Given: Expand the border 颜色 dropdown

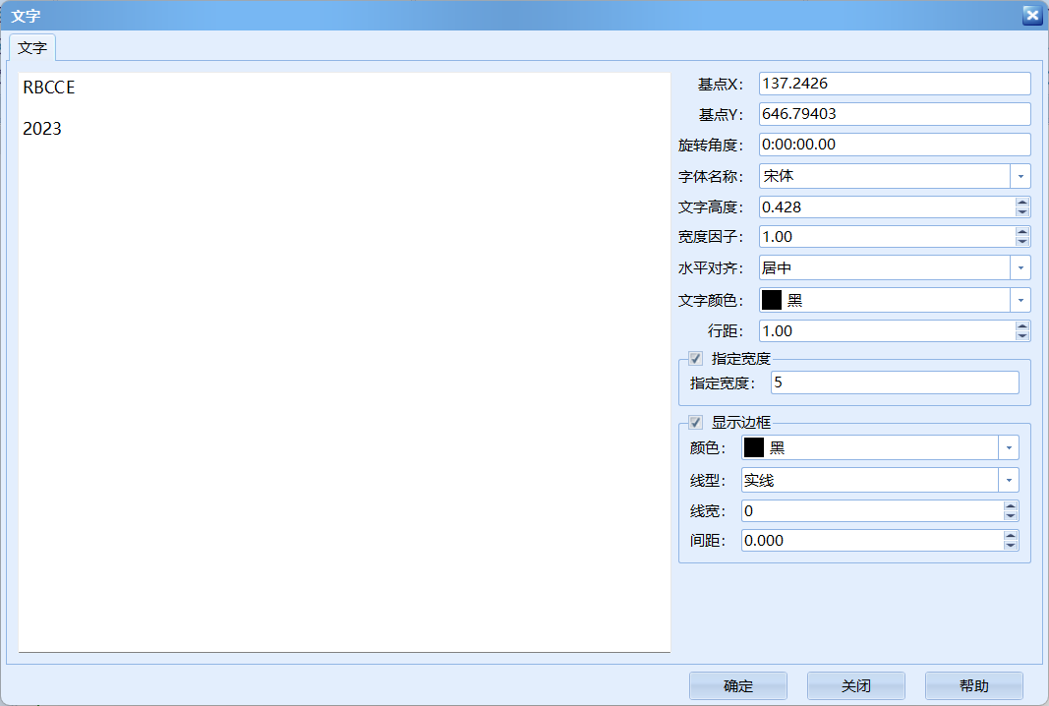Looking at the screenshot, I should pyautogui.click(x=1009, y=447).
